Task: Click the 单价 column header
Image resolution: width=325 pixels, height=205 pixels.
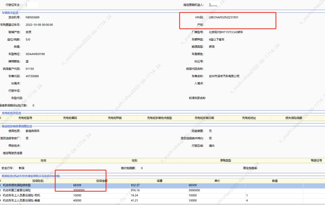Action: (x=217, y=181)
